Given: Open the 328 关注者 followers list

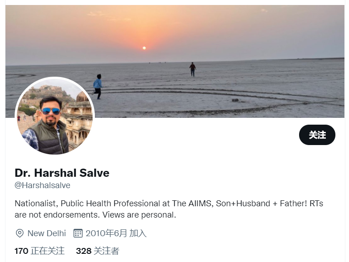Looking at the screenshot, I should point(98,251).
